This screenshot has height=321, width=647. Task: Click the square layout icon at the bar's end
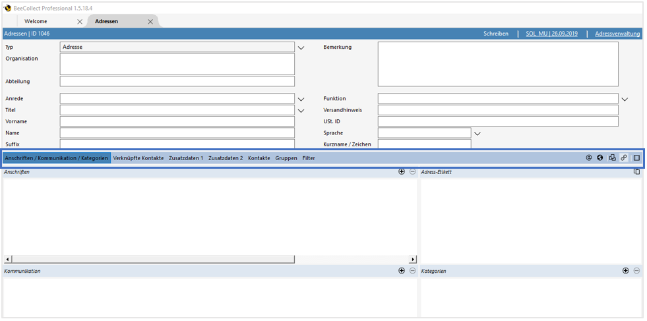[636, 158]
